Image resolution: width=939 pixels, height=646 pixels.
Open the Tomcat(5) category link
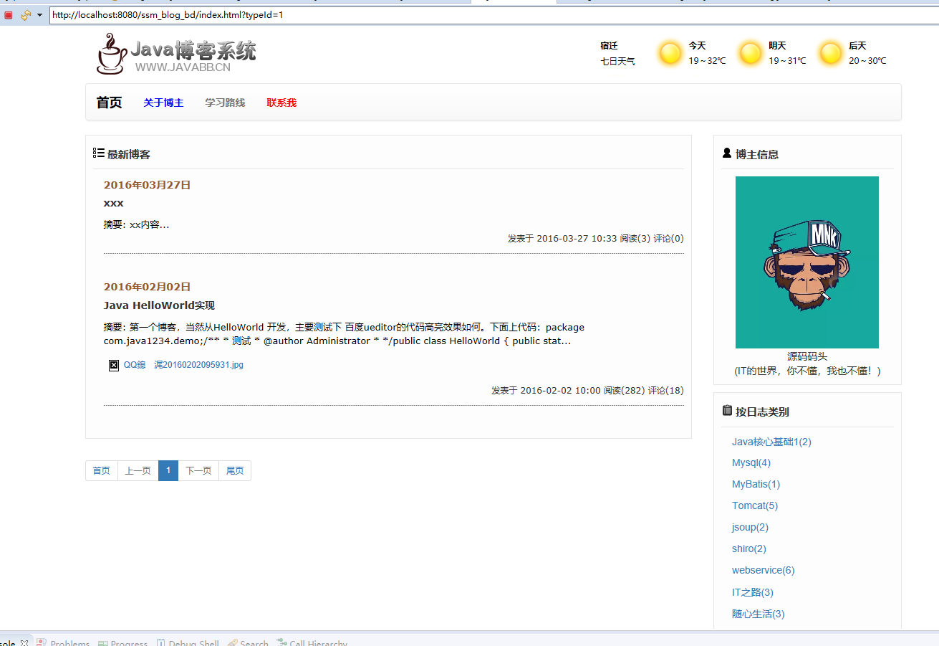pos(755,505)
